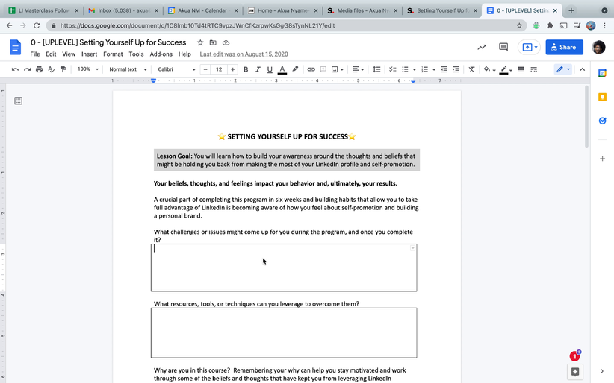Show the document outline
This screenshot has width=614, height=383.
click(x=18, y=101)
